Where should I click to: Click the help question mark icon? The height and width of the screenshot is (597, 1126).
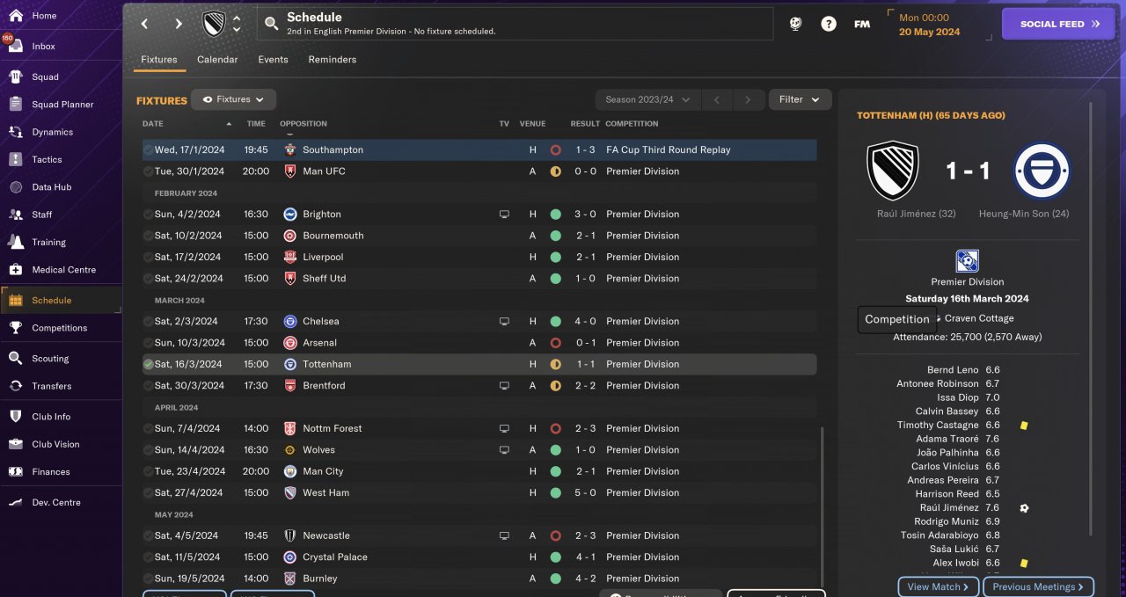click(829, 24)
